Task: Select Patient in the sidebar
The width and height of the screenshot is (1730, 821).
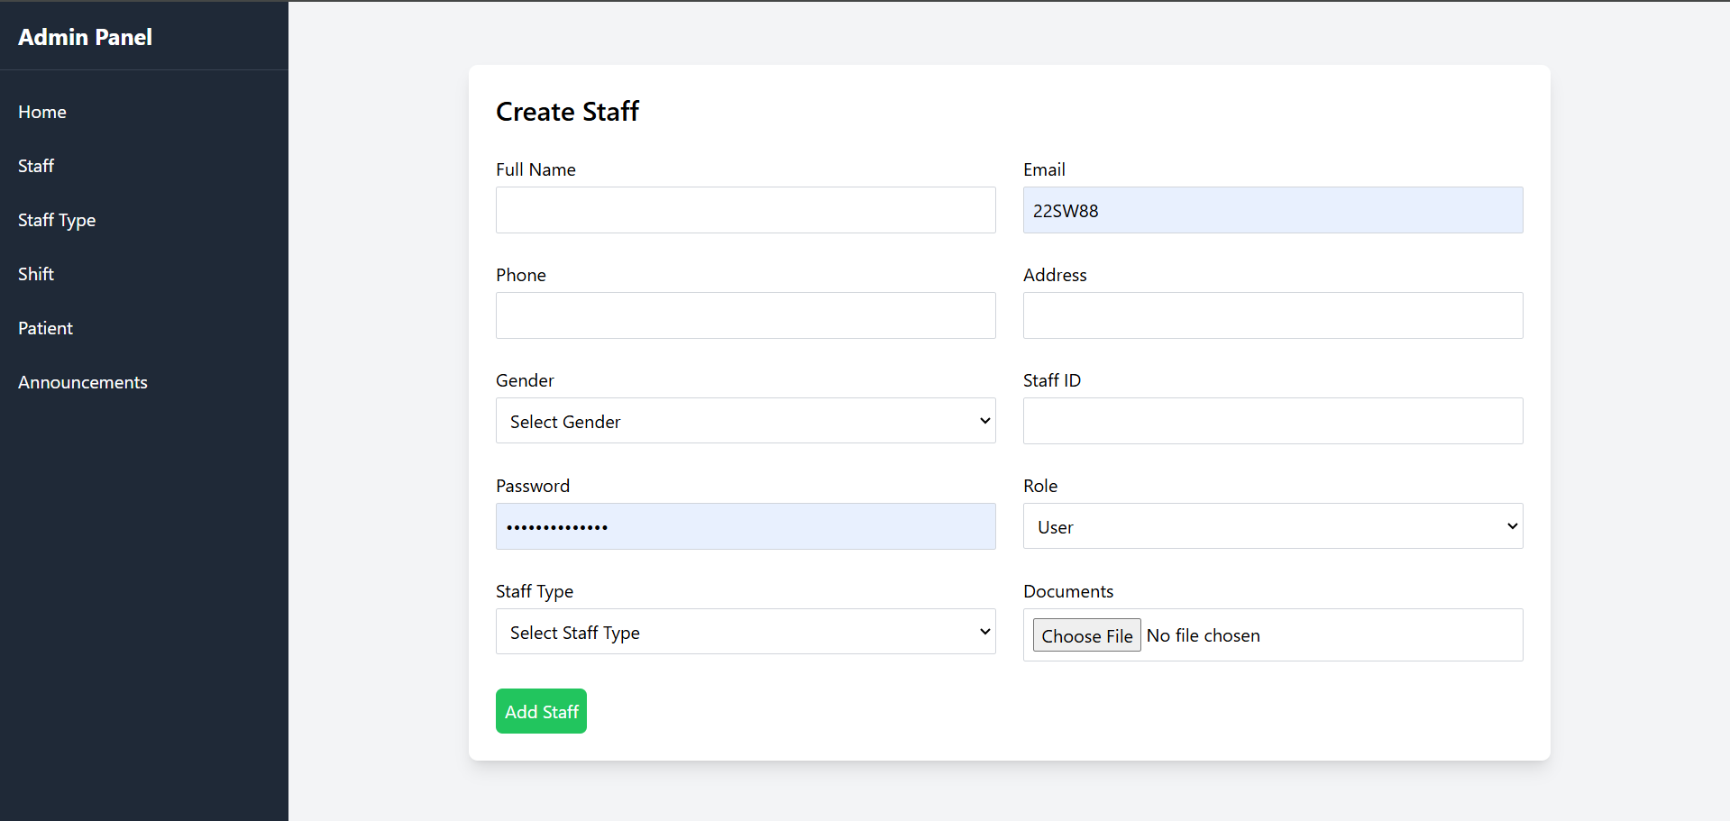Action: (x=45, y=328)
